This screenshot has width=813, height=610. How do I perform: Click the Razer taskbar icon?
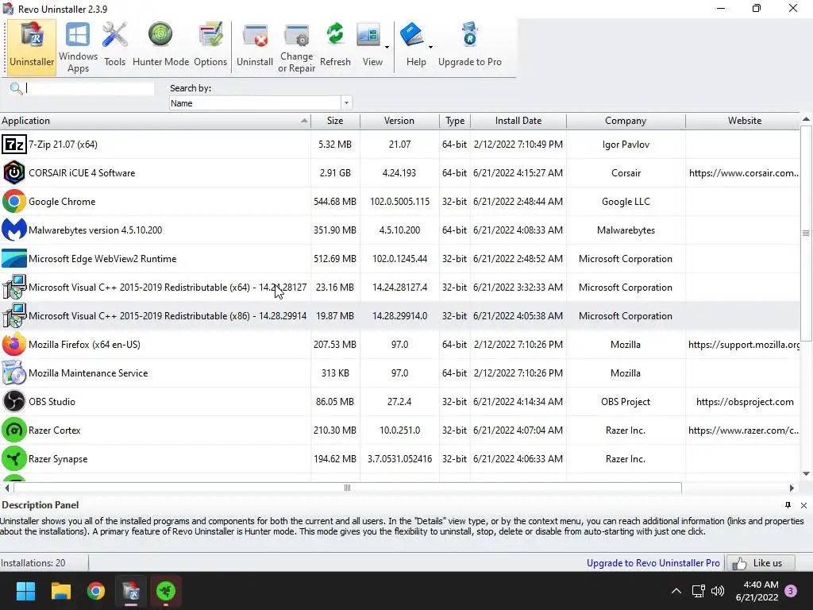click(x=166, y=591)
